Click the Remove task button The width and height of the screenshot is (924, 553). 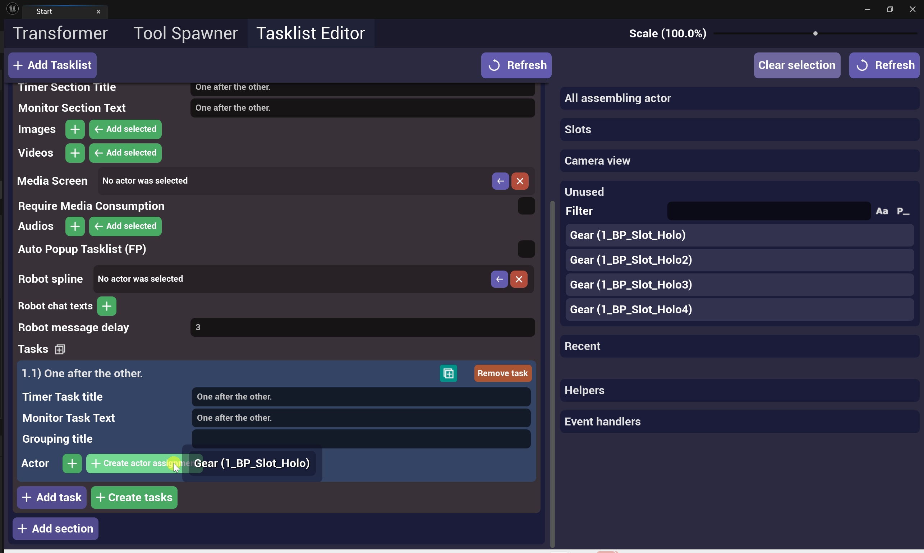(x=502, y=373)
